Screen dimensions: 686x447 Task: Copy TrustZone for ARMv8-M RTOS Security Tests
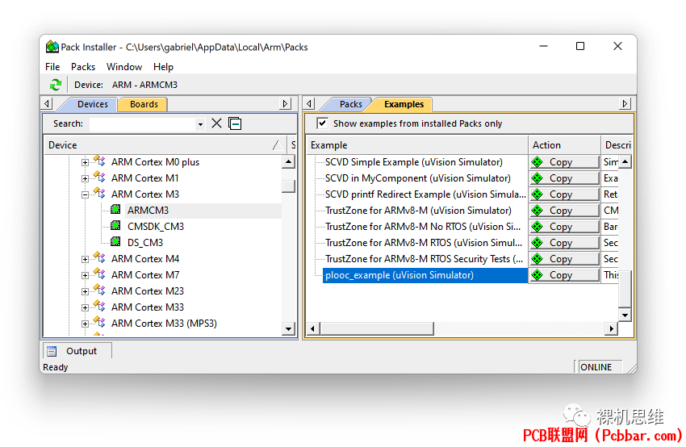coord(564,259)
